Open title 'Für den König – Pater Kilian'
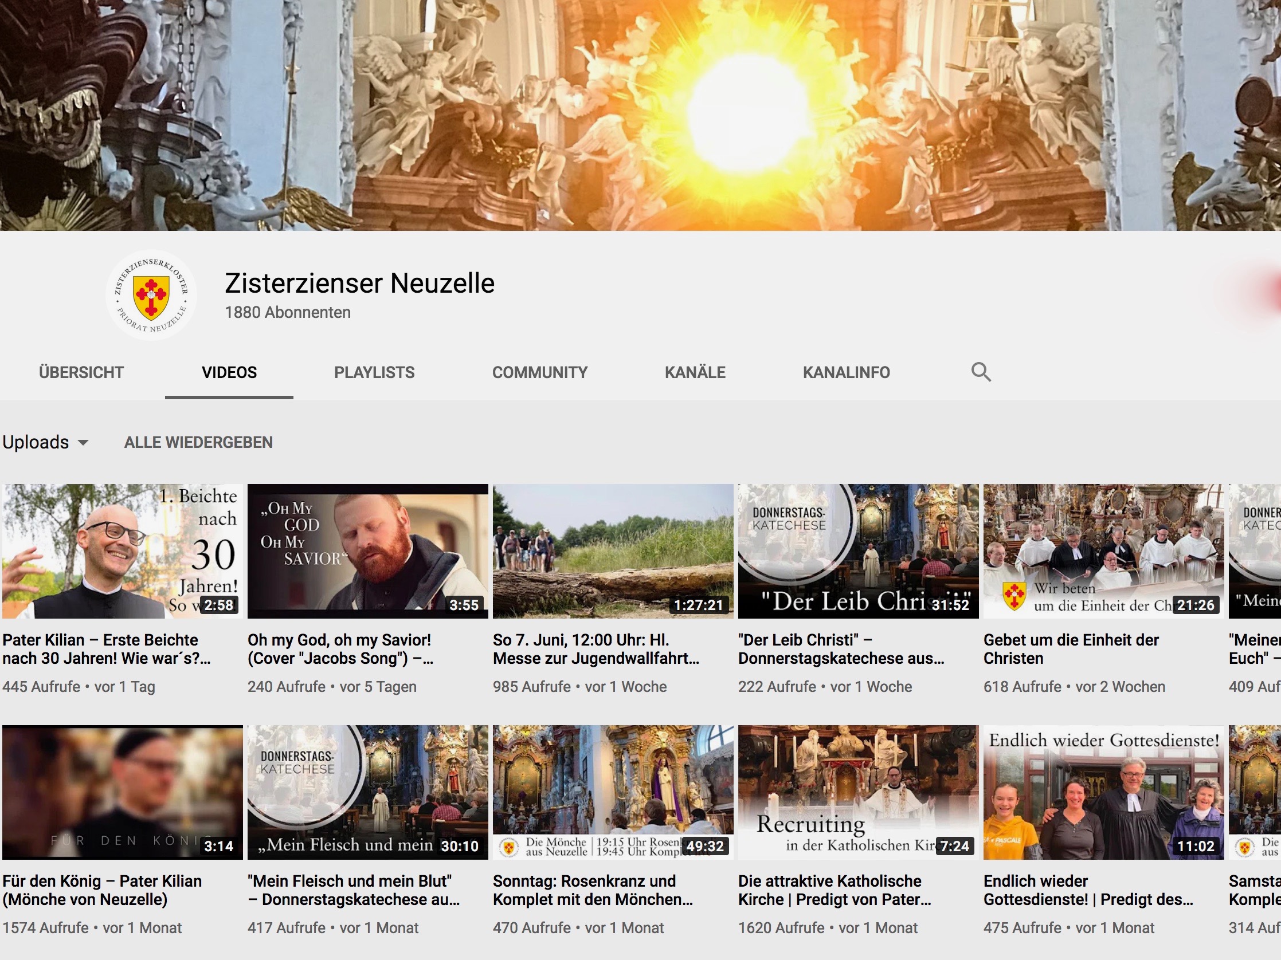The height and width of the screenshot is (960, 1281). (103, 890)
